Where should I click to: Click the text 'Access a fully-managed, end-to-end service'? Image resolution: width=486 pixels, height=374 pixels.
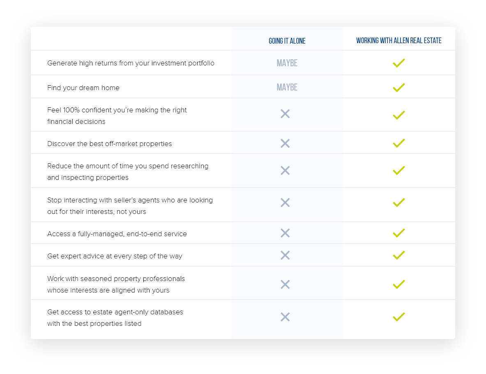[117, 234]
